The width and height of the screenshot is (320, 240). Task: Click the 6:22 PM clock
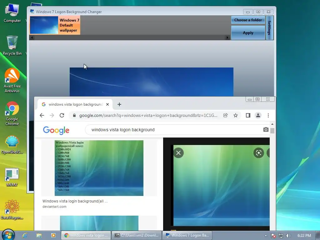tap(304, 236)
